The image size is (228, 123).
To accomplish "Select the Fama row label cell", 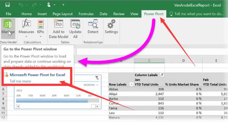I will pyautogui.click(x=121, y=108).
